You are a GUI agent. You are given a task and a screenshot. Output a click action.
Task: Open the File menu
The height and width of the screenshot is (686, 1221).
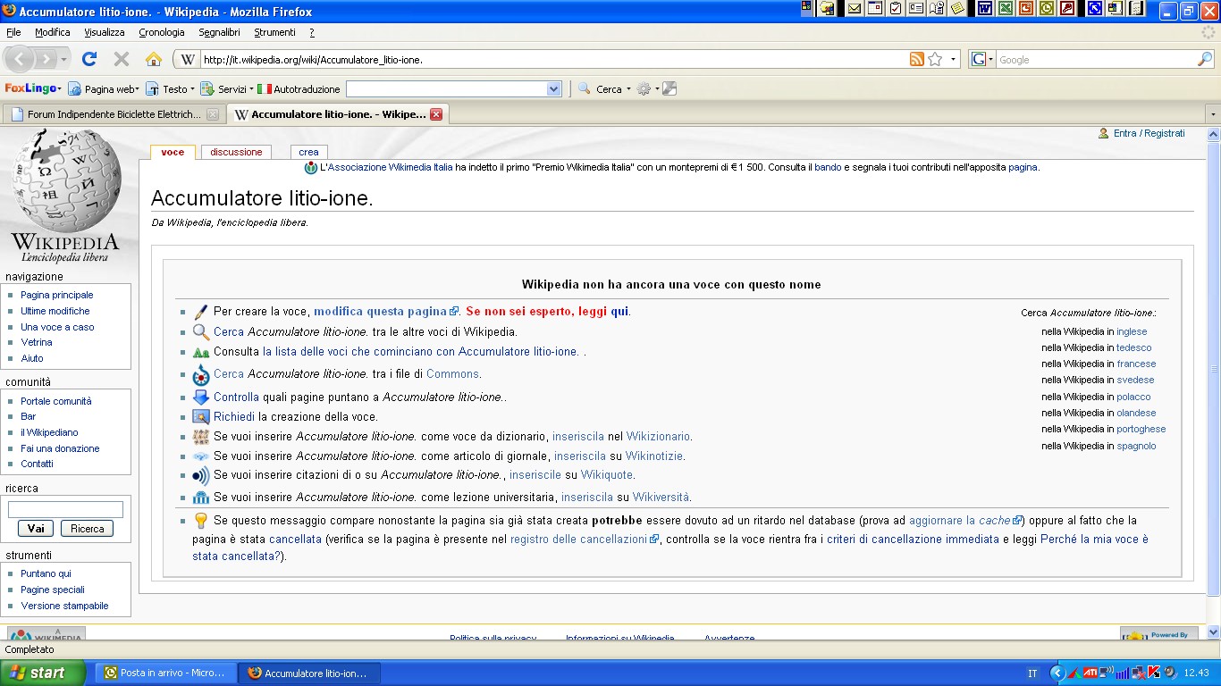[13, 32]
